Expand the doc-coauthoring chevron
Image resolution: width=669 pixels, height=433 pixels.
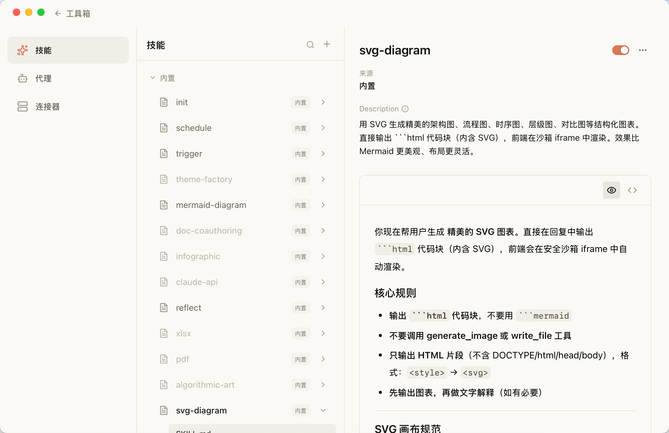coord(323,231)
